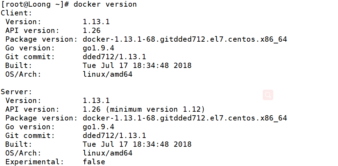Click the Client API version value 1.26

[x=92, y=30]
